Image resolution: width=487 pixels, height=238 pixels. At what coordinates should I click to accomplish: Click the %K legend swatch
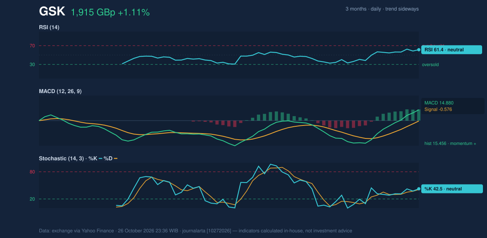tap(100, 159)
